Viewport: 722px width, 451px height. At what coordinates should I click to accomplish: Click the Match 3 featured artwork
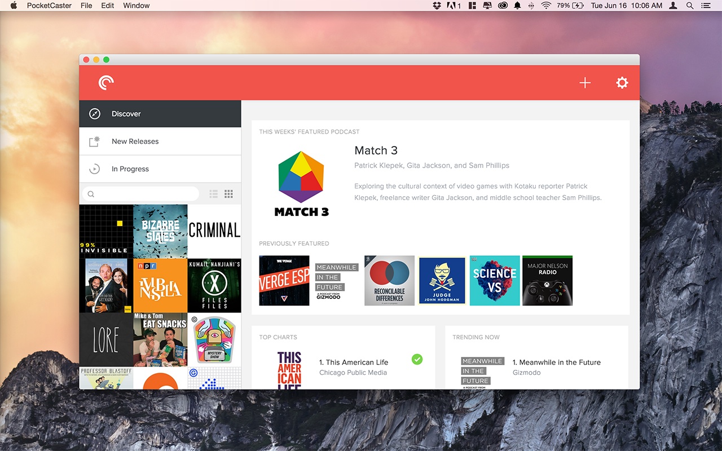[x=301, y=184]
